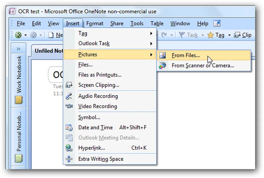Click the calendar Date and Time icon
Image resolution: width=264 pixels, height=178 pixels.
(69, 128)
